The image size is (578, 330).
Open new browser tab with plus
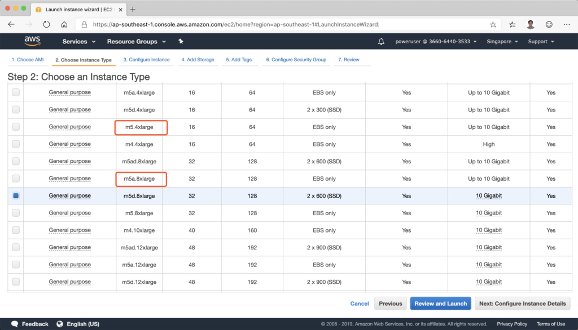click(133, 10)
